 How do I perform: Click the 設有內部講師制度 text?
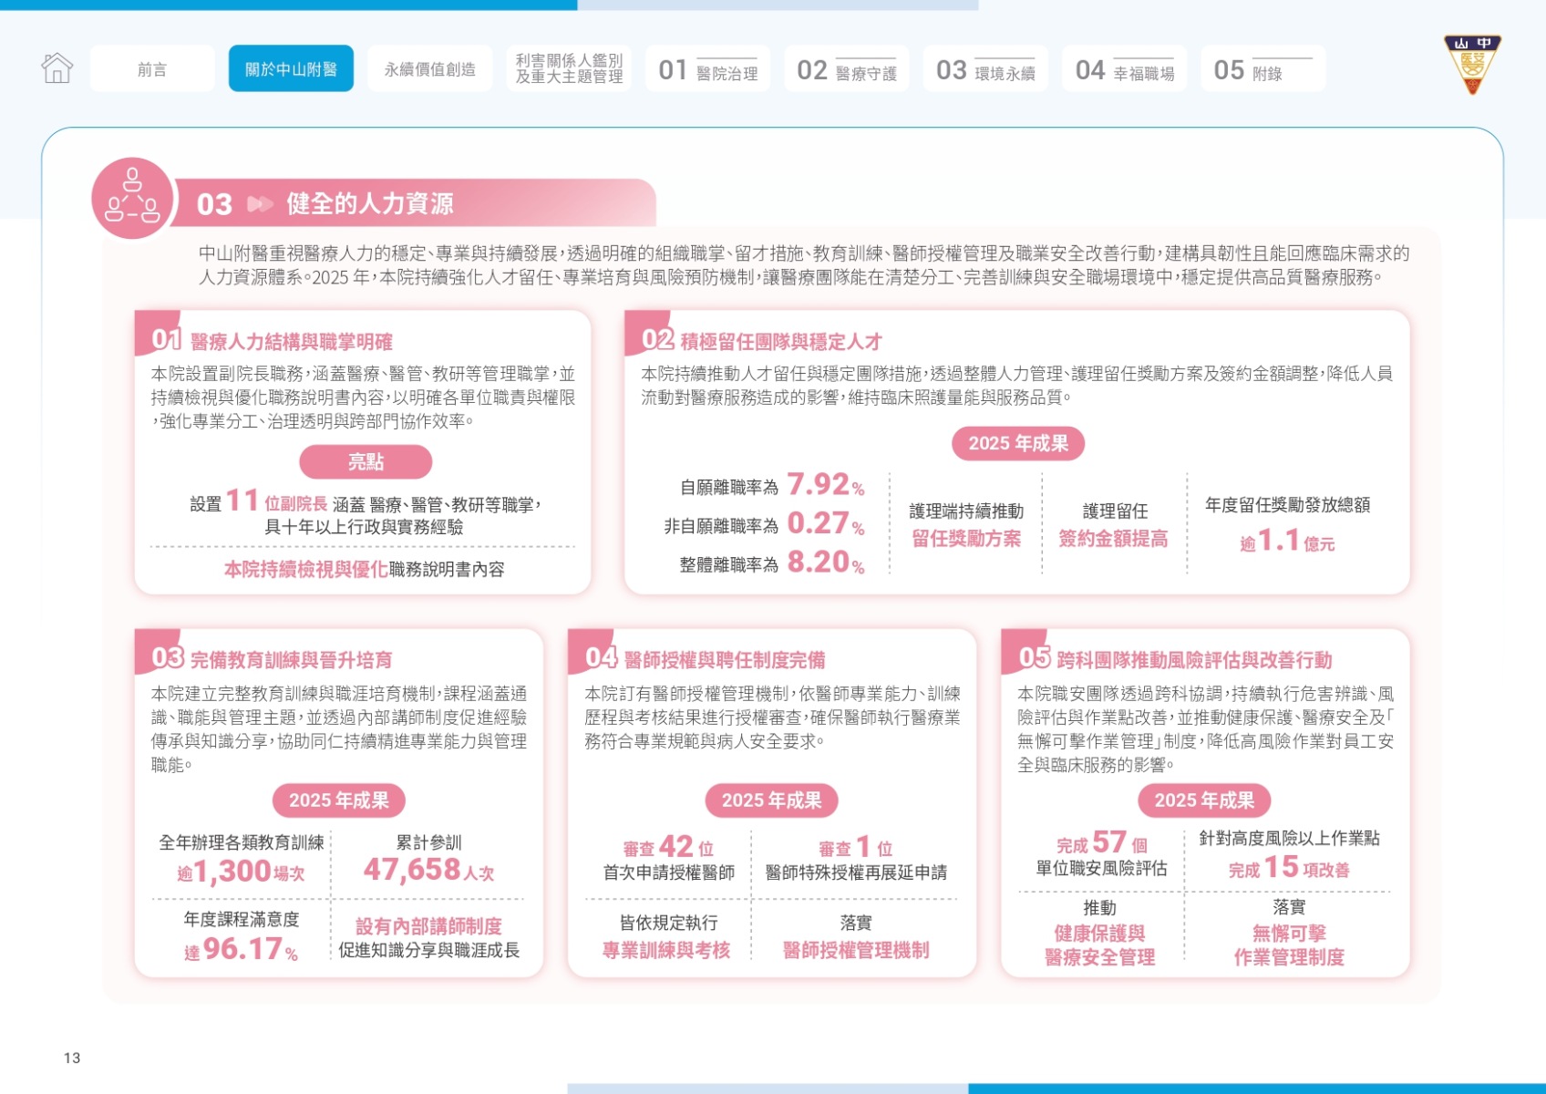(428, 926)
